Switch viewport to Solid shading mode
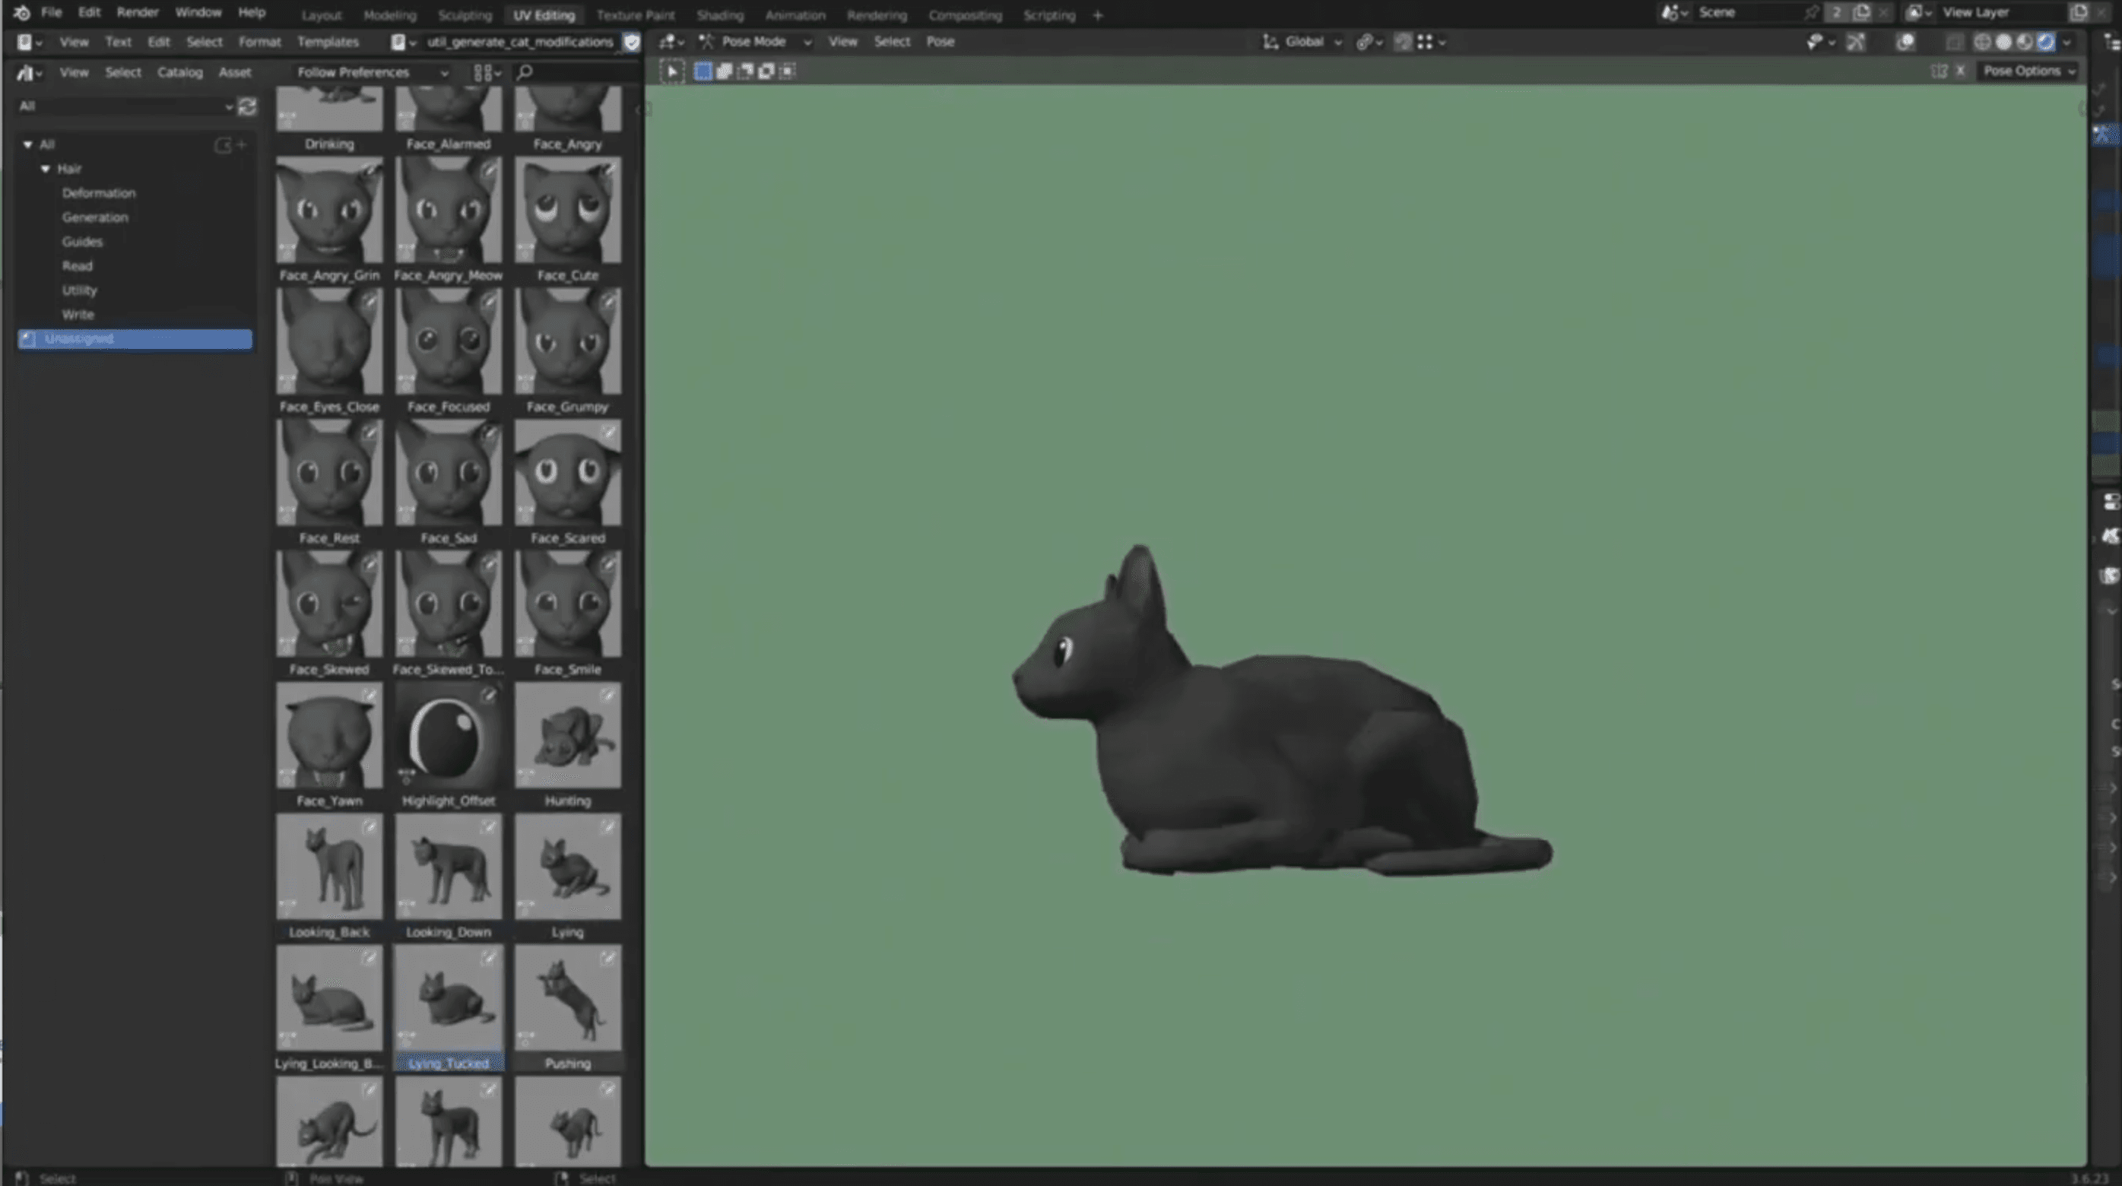Screen dimensions: 2122x1186 2003,41
